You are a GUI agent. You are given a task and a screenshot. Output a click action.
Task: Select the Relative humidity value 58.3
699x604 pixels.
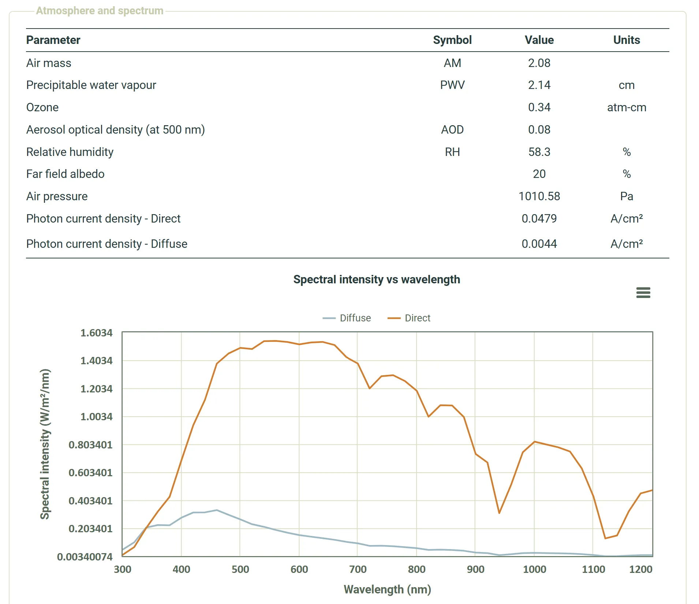539,152
